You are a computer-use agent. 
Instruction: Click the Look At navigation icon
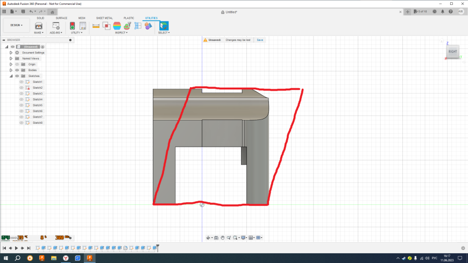216,238
